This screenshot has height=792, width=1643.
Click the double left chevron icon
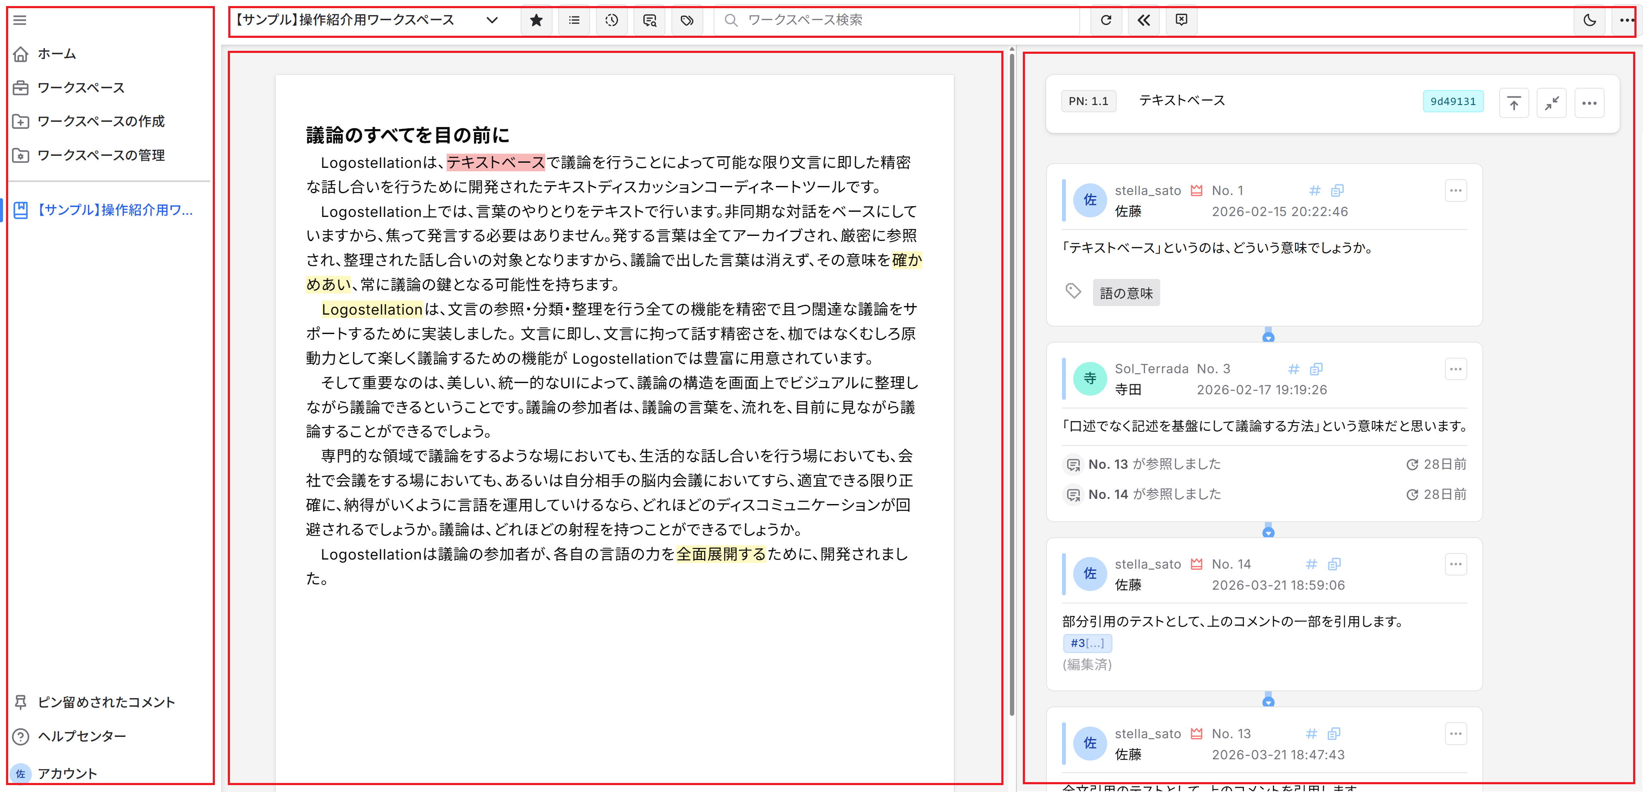point(1143,20)
